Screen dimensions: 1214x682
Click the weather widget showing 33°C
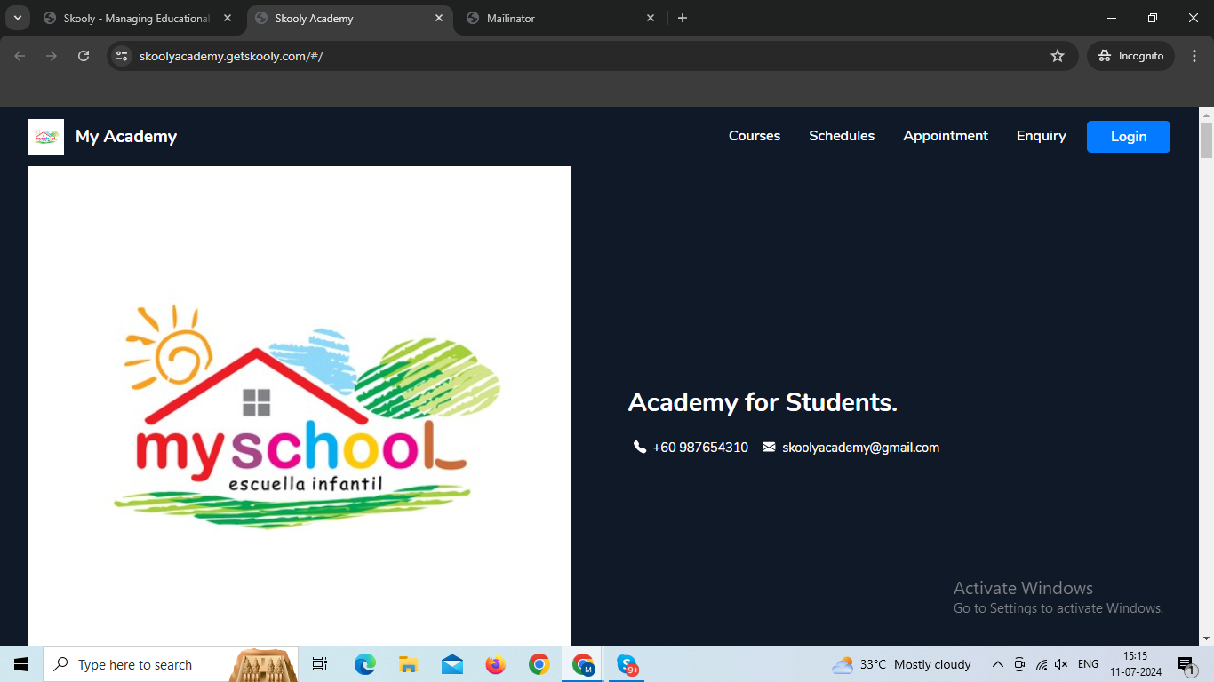(x=901, y=664)
